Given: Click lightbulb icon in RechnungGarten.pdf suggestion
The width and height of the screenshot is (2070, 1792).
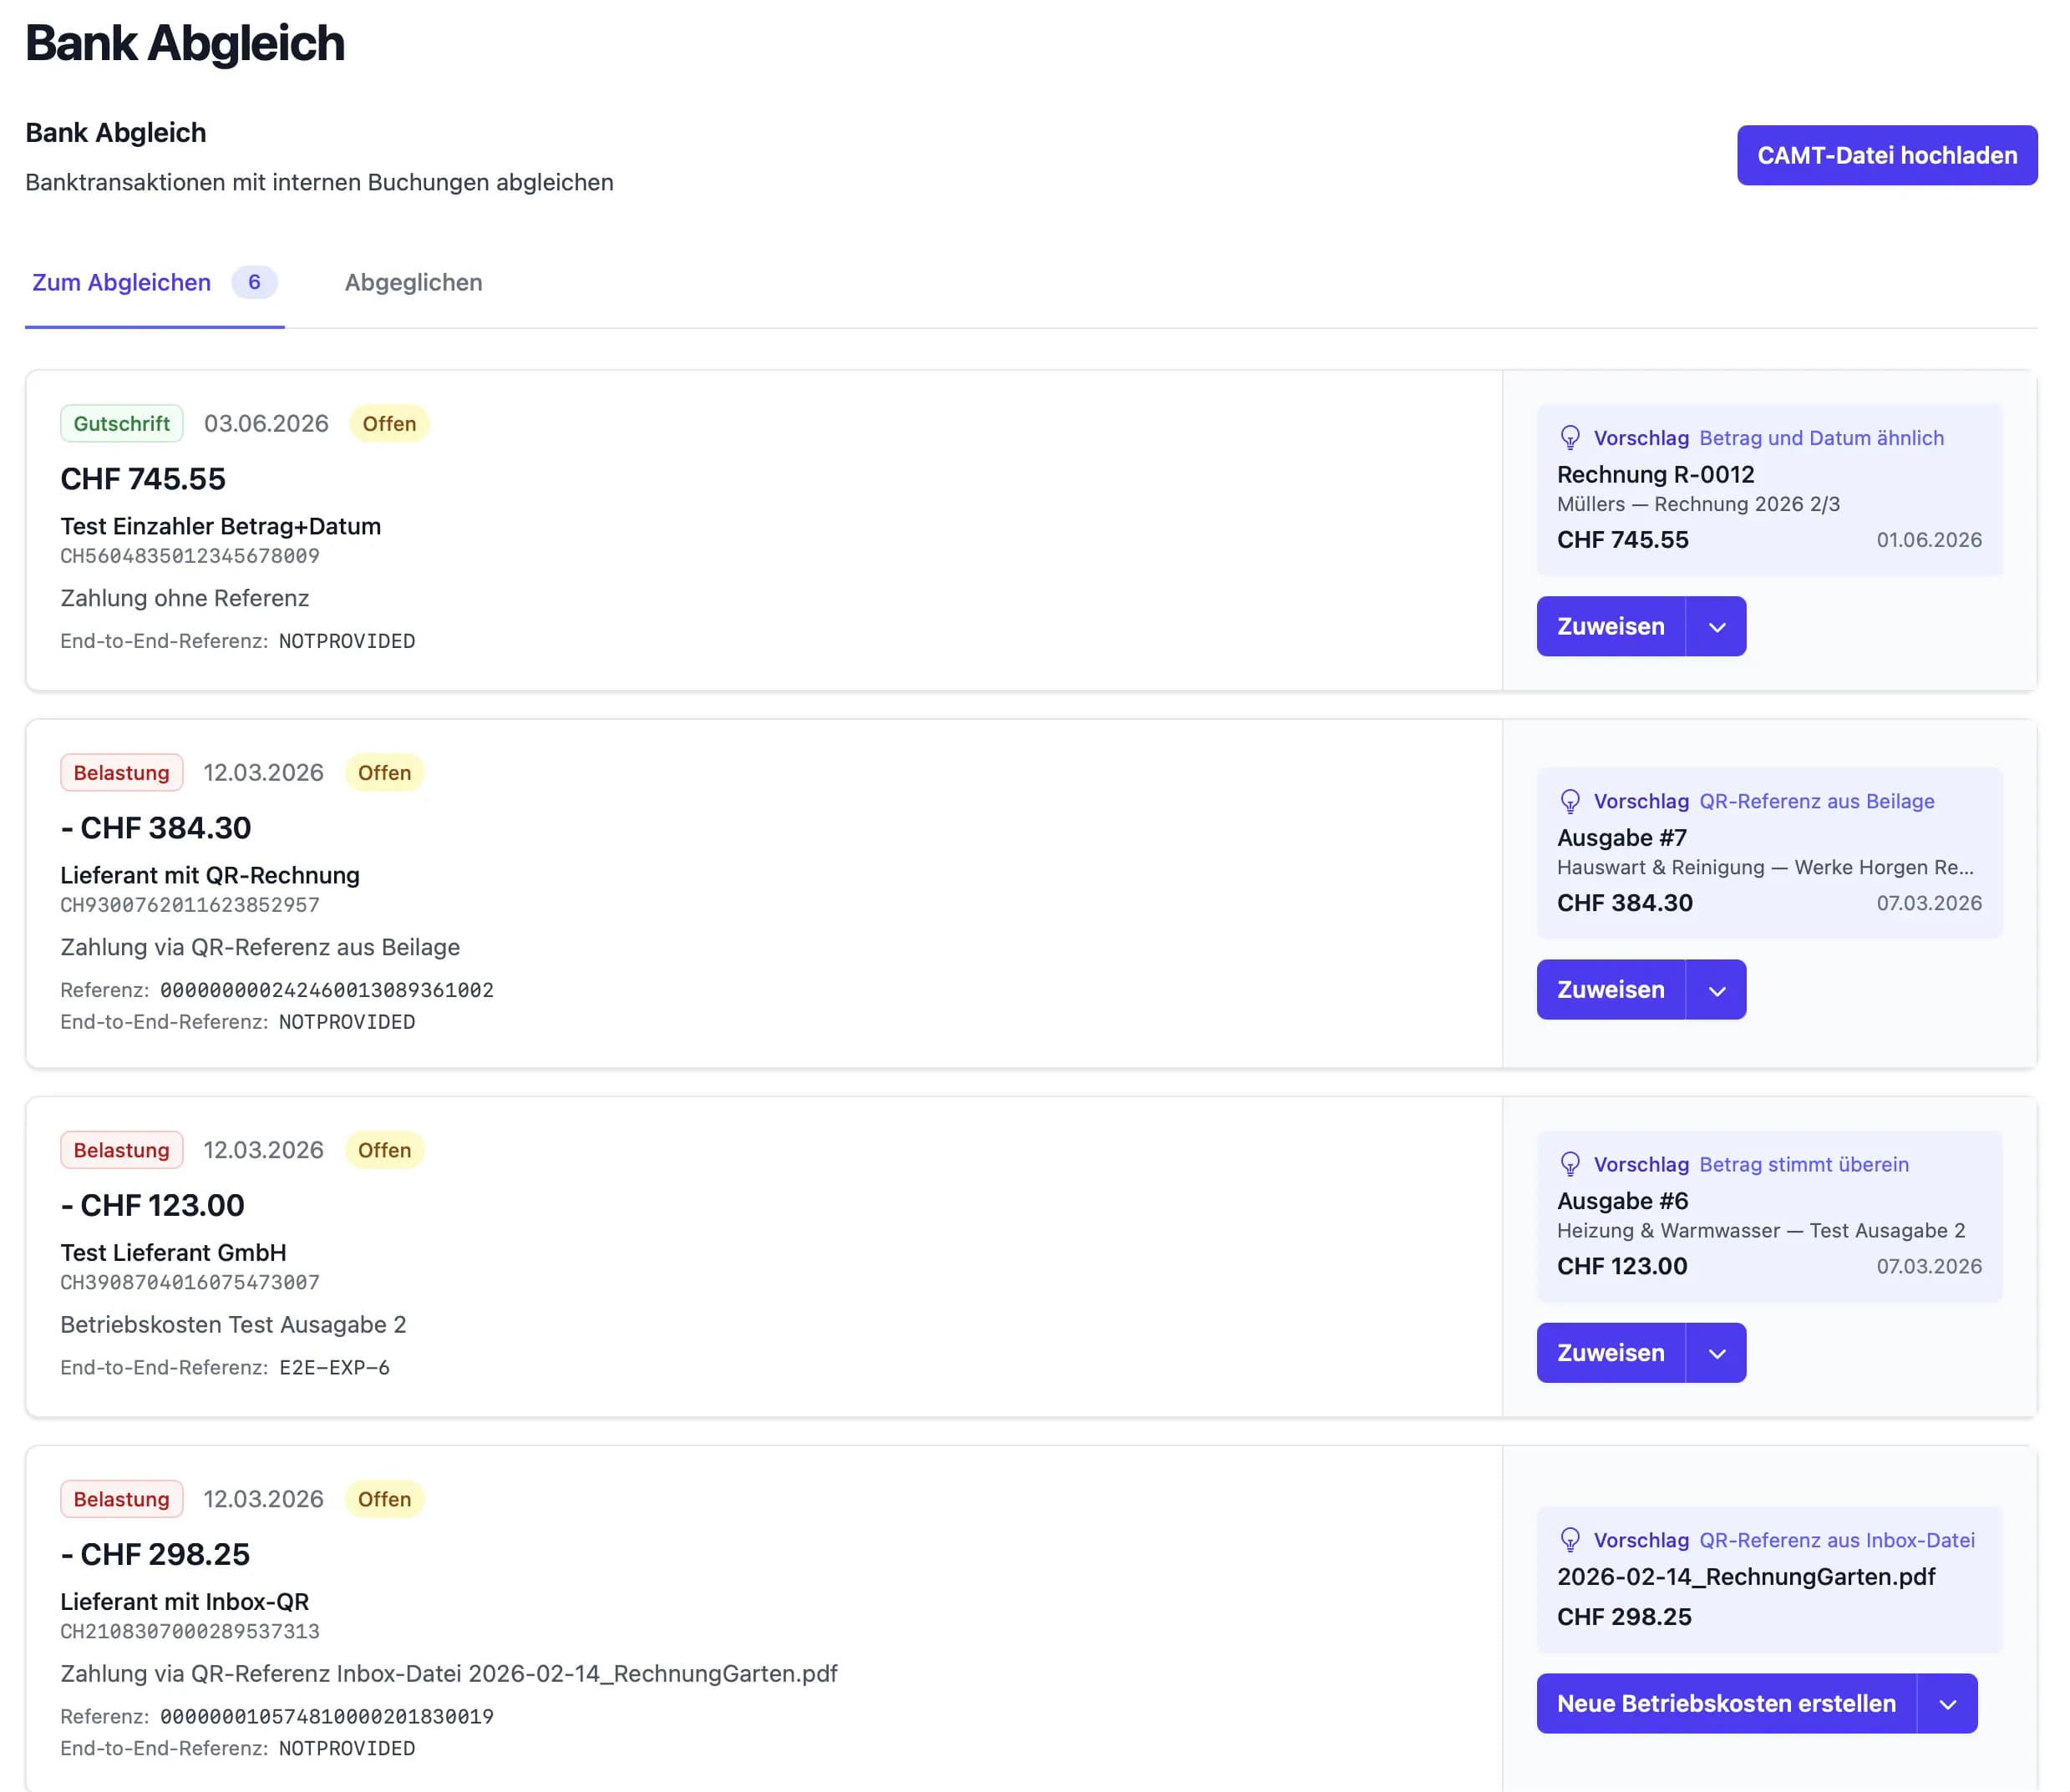Looking at the screenshot, I should coord(1570,1540).
